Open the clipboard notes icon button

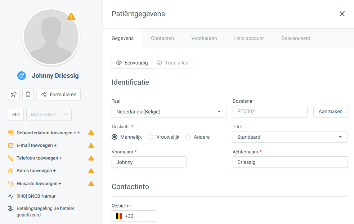click(x=28, y=94)
